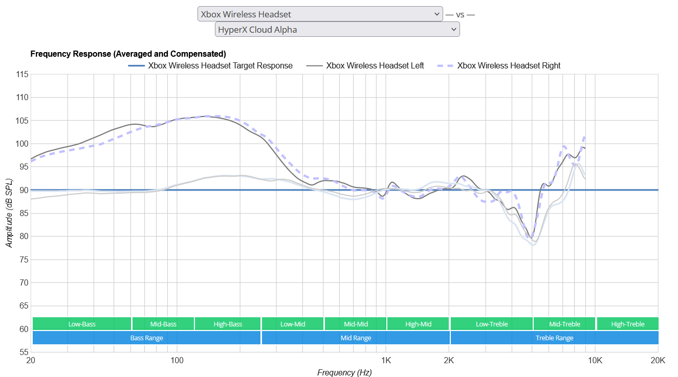
Task: Open the HyperX Cloud Alpha dropdown
Action: [x=337, y=30]
